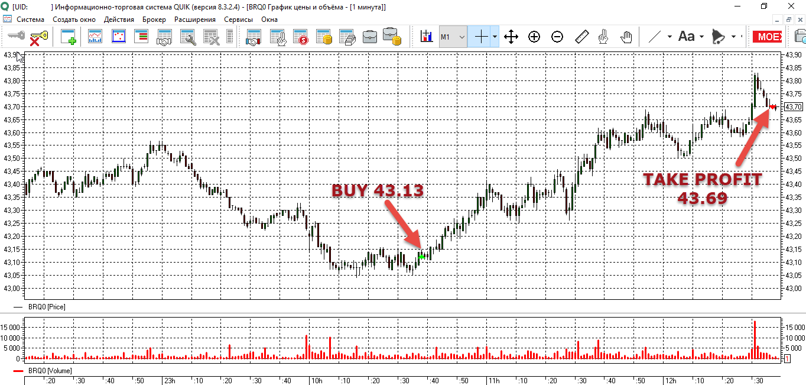Image resolution: width=806 pixels, height=385 pixels.
Task: Select the open hand pan tool
Action: pyautogui.click(x=626, y=37)
